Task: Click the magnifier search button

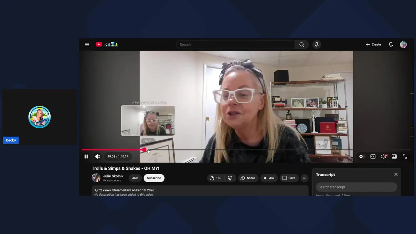Action: [x=302, y=45]
